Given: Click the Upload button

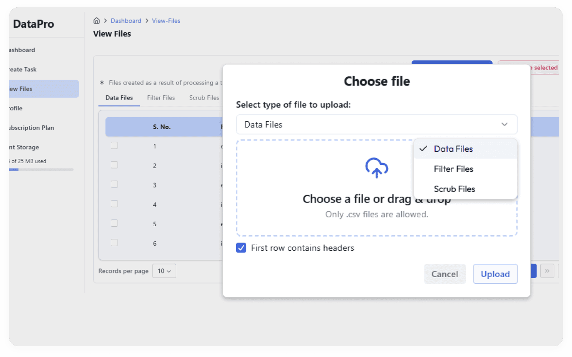Looking at the screenshot, I should (495, 274).
